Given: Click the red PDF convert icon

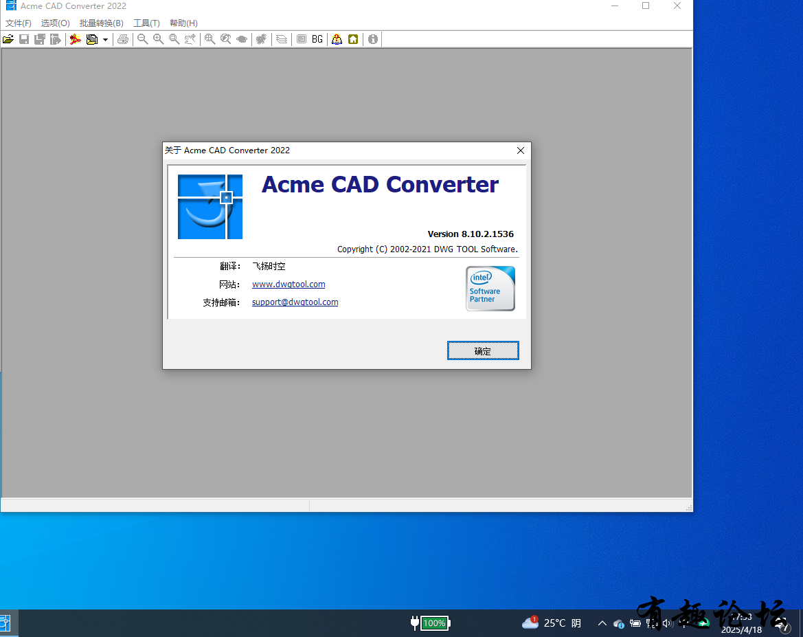Looking at the screenshot, I should [76, 39].
